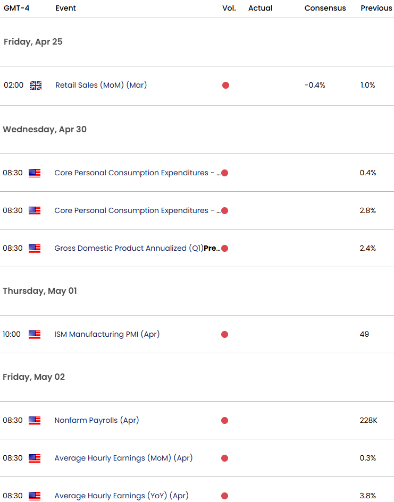The width and height of the screenshot is (394, 502).
Task: Click the red volatility dot for Retail Sales
Action: tap(225, 84)
